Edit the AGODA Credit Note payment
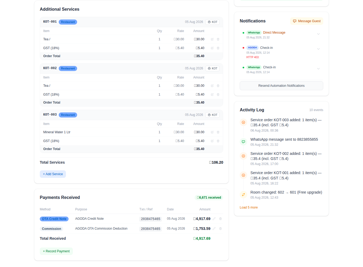Viewport: 363px width, 267px height. [x=214, y=219]
